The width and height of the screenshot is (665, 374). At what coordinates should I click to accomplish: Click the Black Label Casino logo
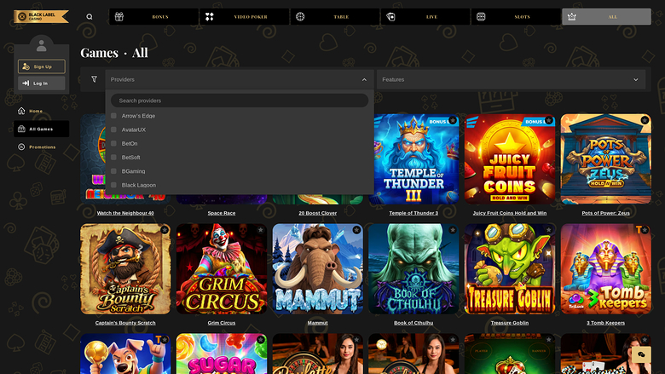tap(41, 16)
